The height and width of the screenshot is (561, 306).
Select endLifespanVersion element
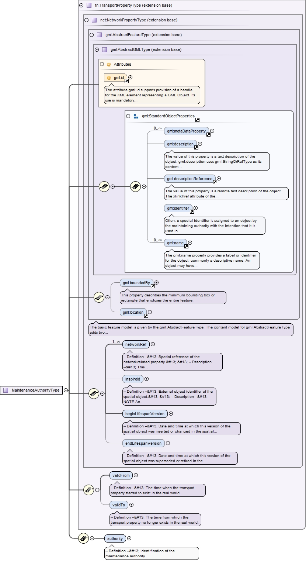point(143,443)
